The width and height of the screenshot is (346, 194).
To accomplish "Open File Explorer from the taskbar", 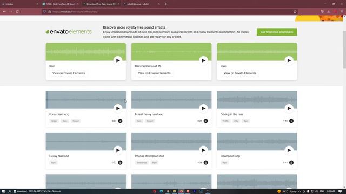I will (x=175, y=191).
